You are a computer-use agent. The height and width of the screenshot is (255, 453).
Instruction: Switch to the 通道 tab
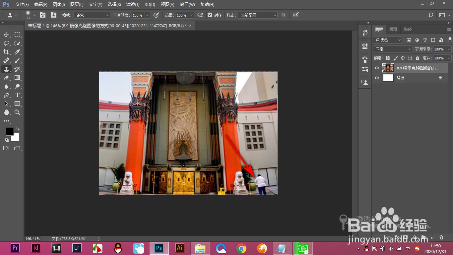tap(393, 29)
